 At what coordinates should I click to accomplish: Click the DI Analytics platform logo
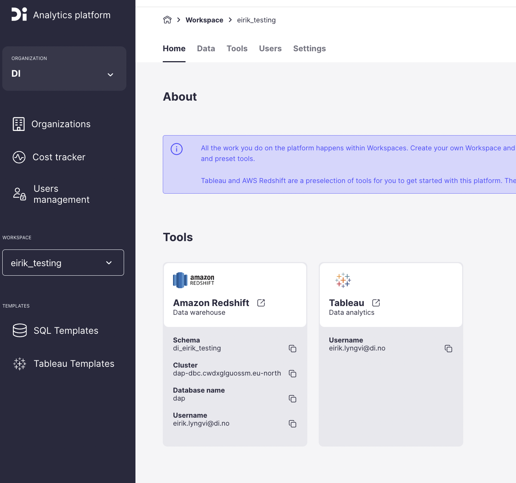coord(19,14)
